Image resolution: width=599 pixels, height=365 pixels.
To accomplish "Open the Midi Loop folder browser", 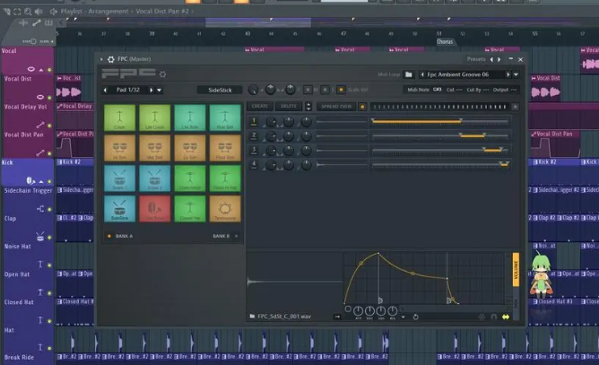I will (x=408, y=74).
